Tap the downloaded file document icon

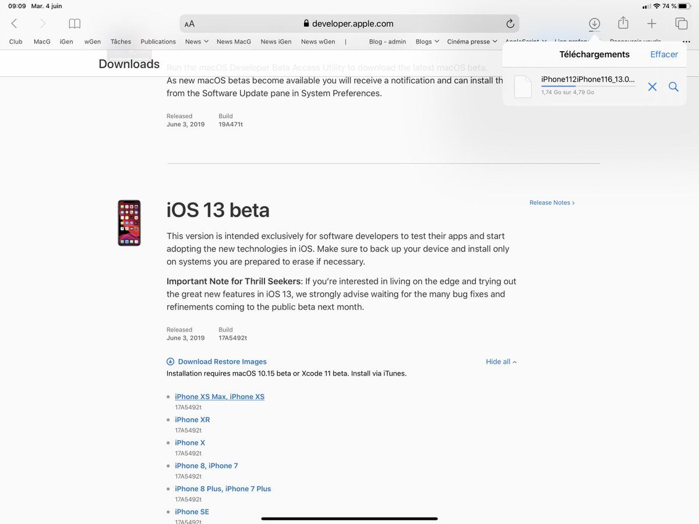pos(523,87)
